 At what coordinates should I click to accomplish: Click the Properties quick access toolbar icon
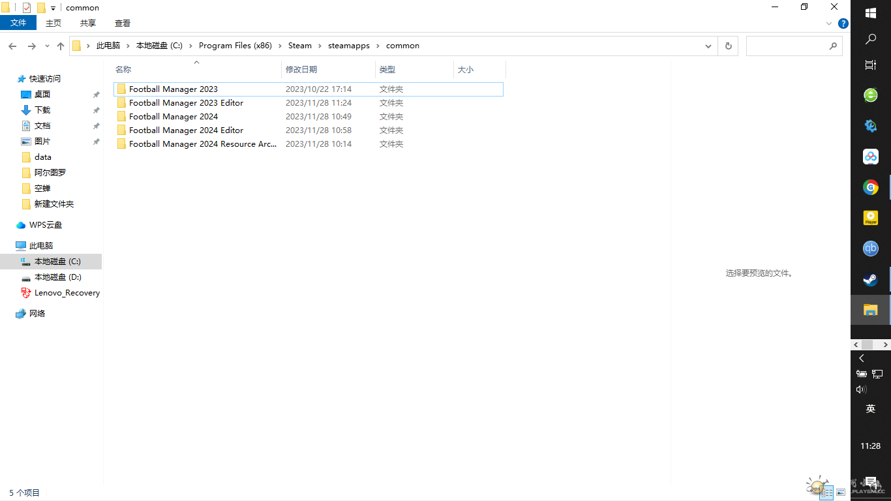27,8
